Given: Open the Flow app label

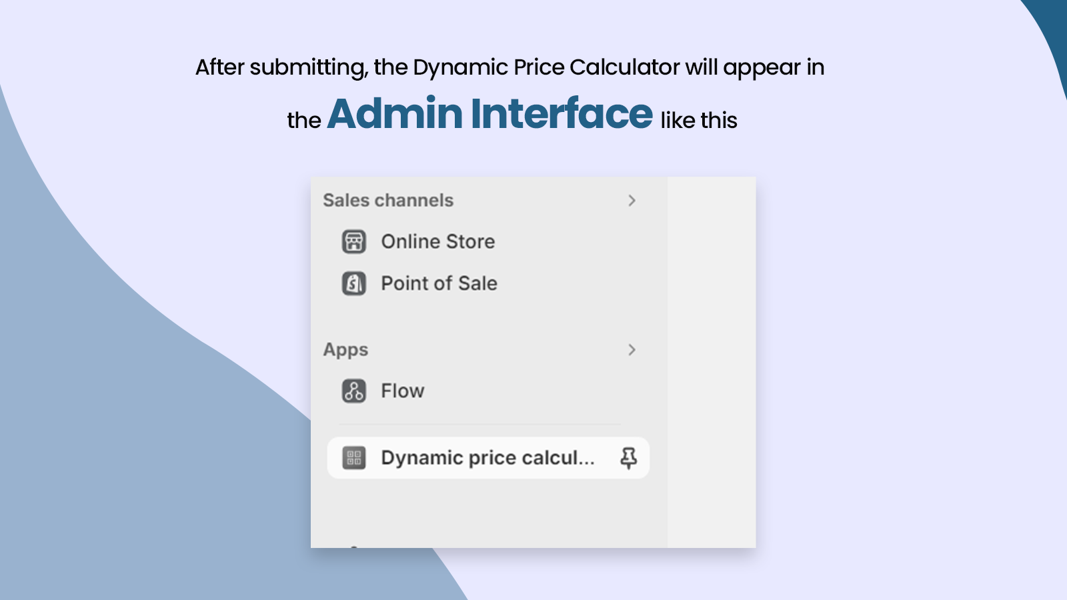Looking at the screenshot, I should 402,391.
